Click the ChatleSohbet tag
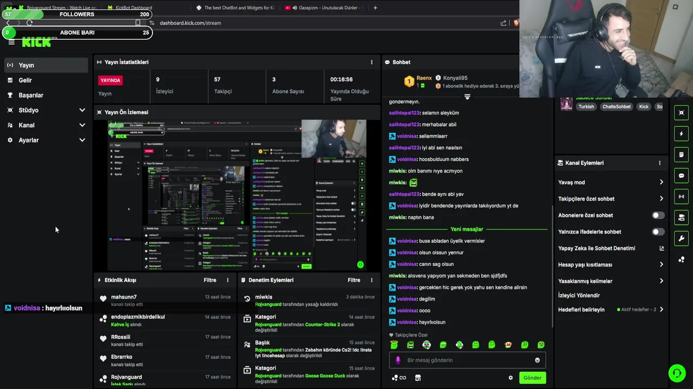The height and width of the screenshot is (389, 693). pos(617,107)
